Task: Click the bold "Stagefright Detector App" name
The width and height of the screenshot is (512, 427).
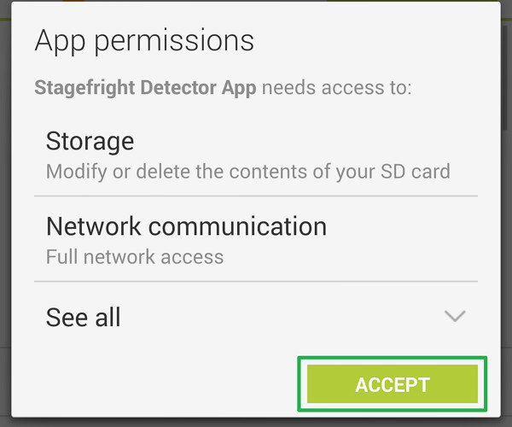Action: point(145,88)
